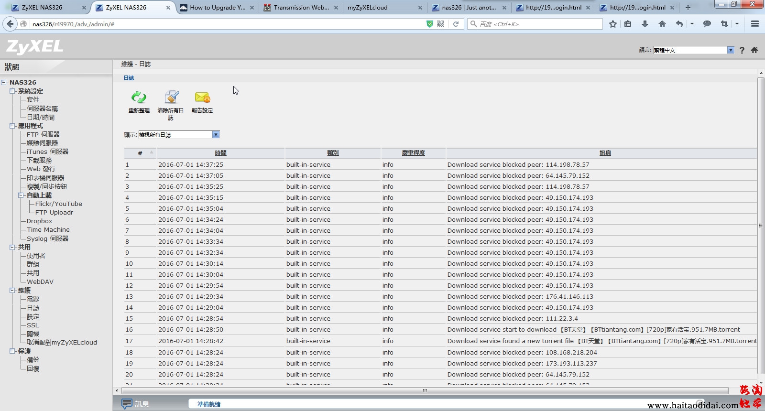
Task: Click the ZyXEL home icon in header
Action: pyautogui.click(x=754, y=50)
